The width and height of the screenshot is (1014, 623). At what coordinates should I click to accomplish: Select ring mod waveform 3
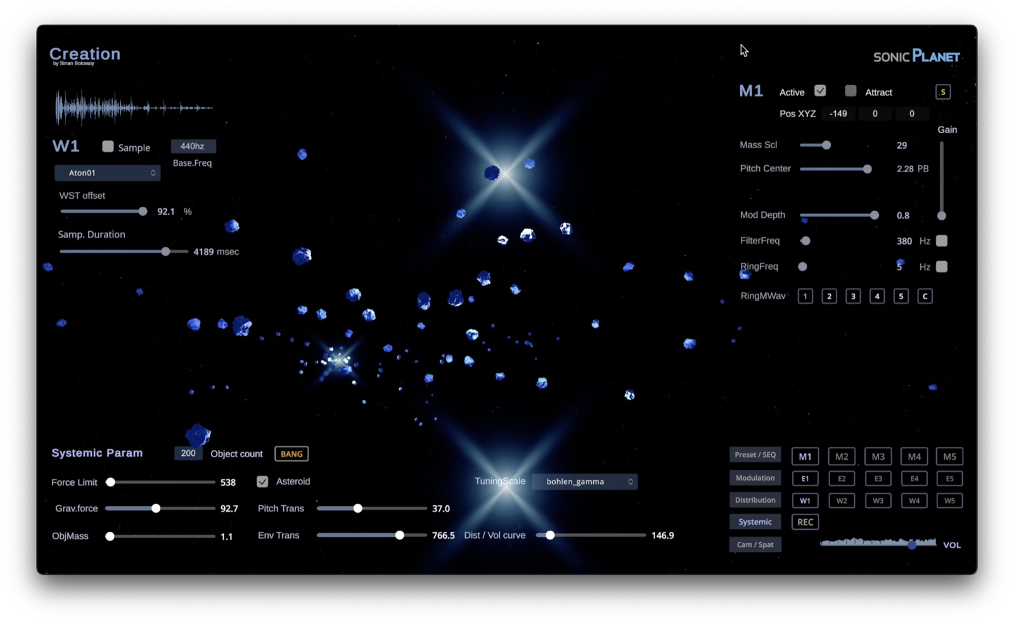853,296
